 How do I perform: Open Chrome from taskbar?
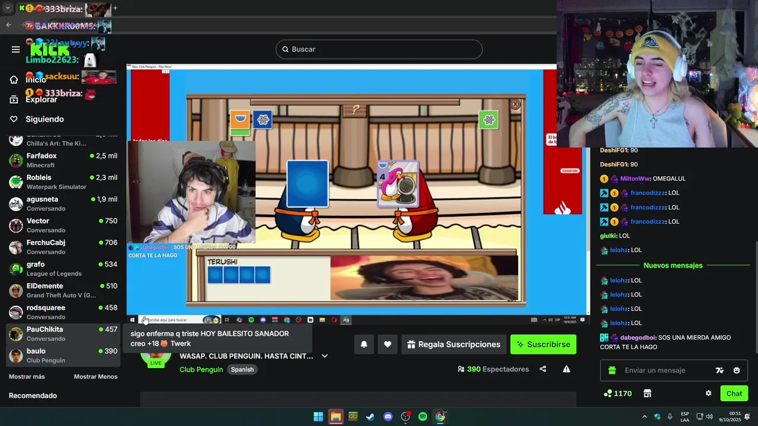440,417
